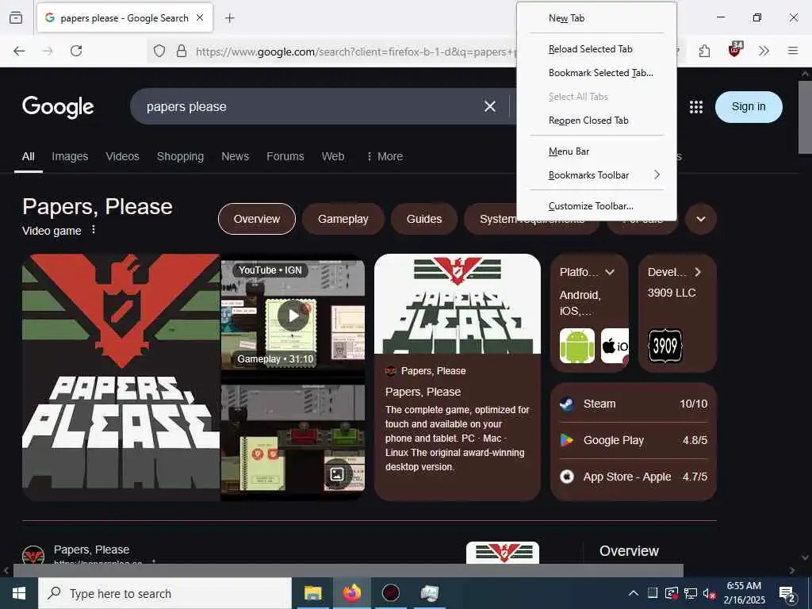Click the horizontal page scrollbar
Viewport: 812px width, 609px height.
[x=348, y=570]
